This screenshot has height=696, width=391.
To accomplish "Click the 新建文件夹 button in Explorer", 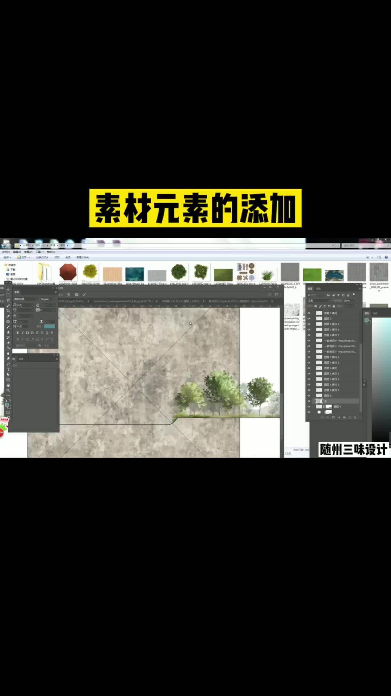I will click(82, 257).
